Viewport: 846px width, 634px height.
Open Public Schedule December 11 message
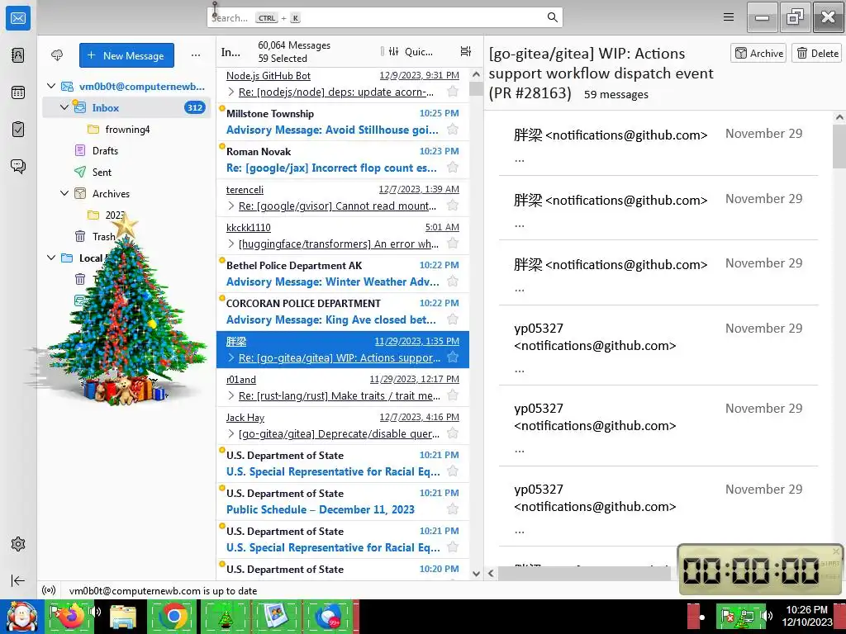tap(343, 501)
